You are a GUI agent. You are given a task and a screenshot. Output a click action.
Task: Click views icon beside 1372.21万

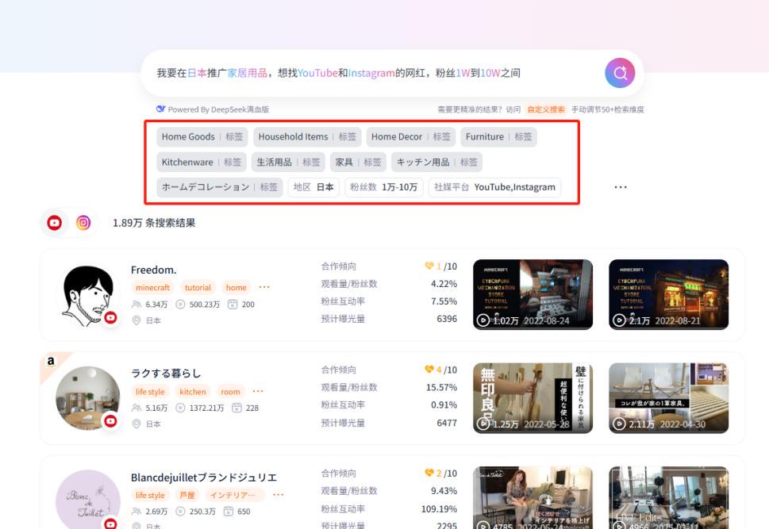point(180,408)
